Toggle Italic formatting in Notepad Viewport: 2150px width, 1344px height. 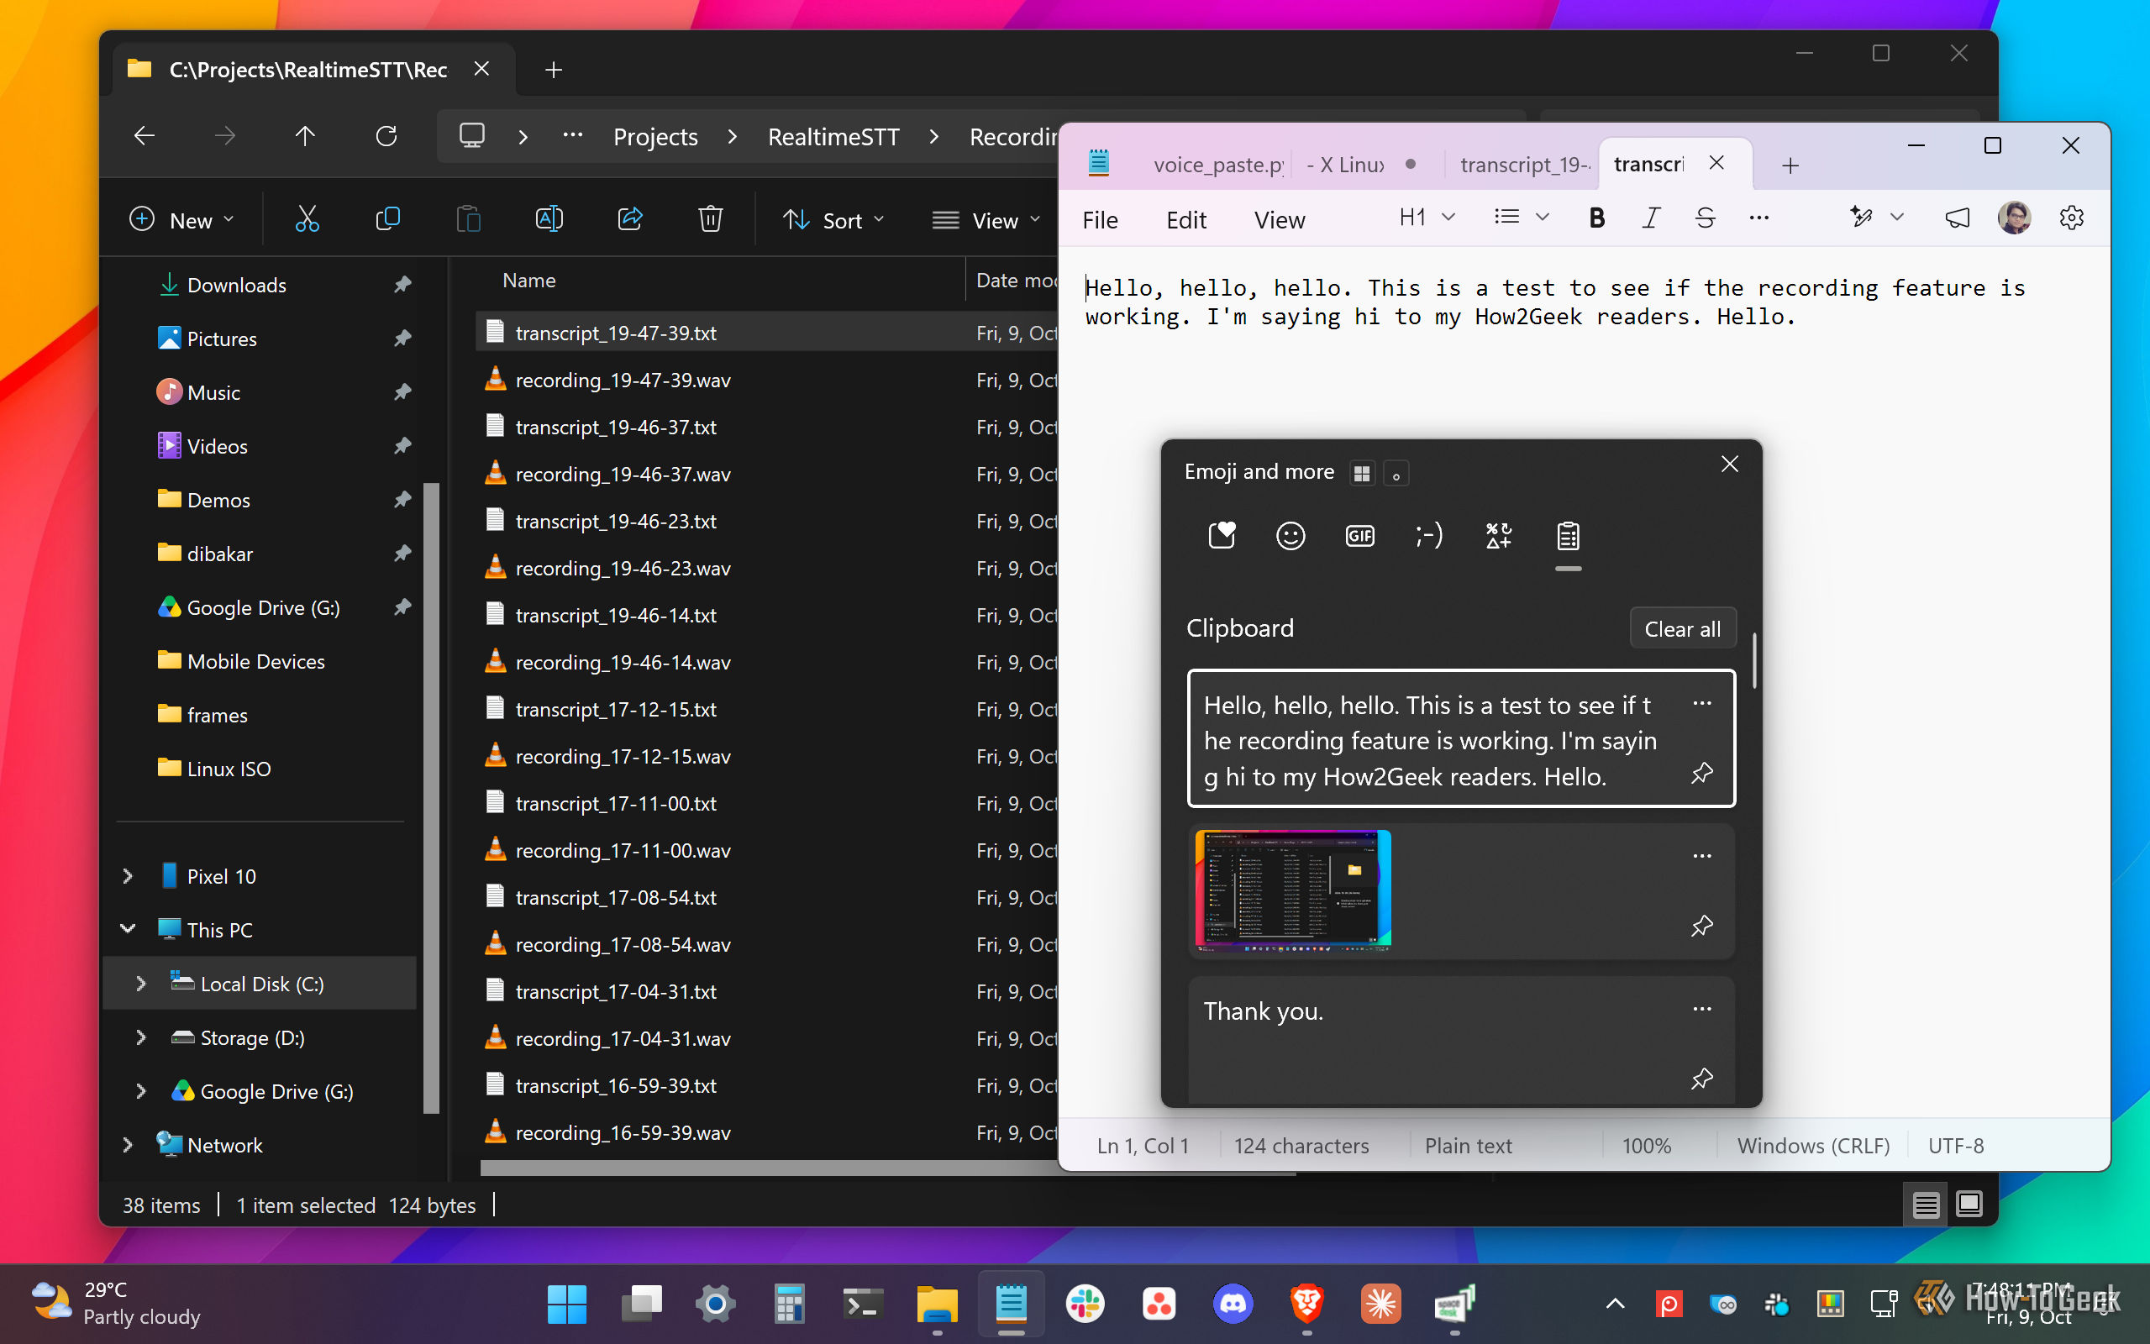pos(1650,218)
